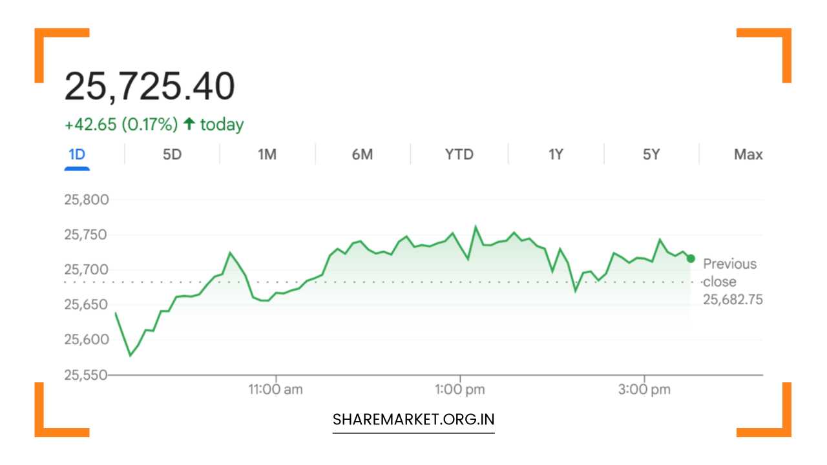Click the price change text +42.65 (0.17%)

coord(122,125)
